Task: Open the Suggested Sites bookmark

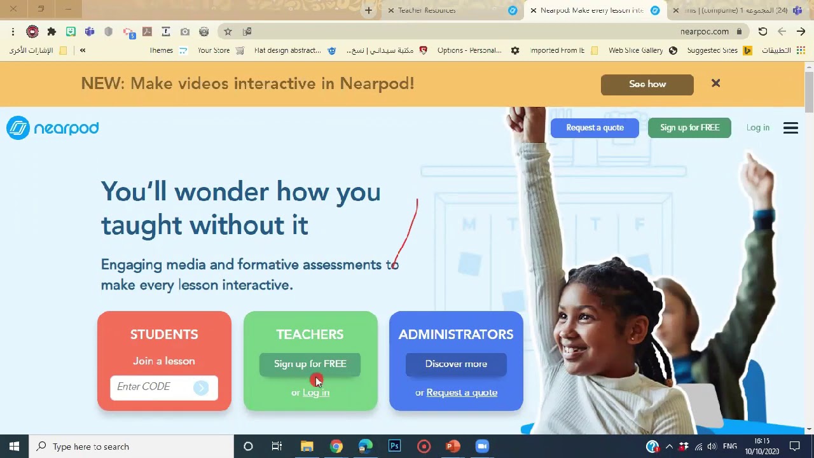Action: [x=719, y=50]
